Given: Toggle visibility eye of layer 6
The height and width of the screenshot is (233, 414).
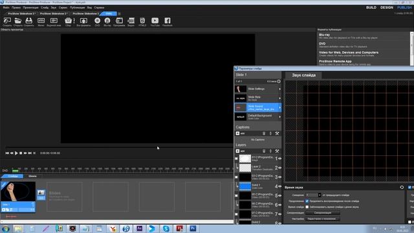Looking at the screenshot, I should 279,205.
